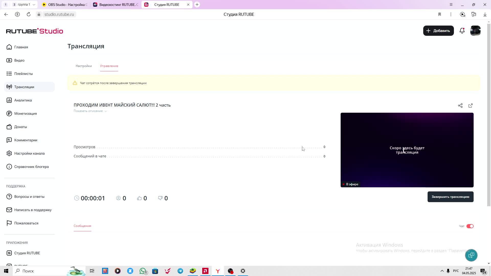Screen dimensions: 491x276
Task: Click the address bar studio.rutube.ru
Action: pyautogui.click(x=59, y=14)
